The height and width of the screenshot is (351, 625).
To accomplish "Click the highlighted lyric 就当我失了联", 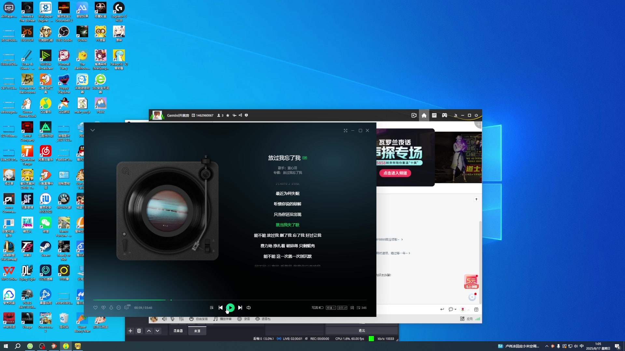I will (287, 225).
